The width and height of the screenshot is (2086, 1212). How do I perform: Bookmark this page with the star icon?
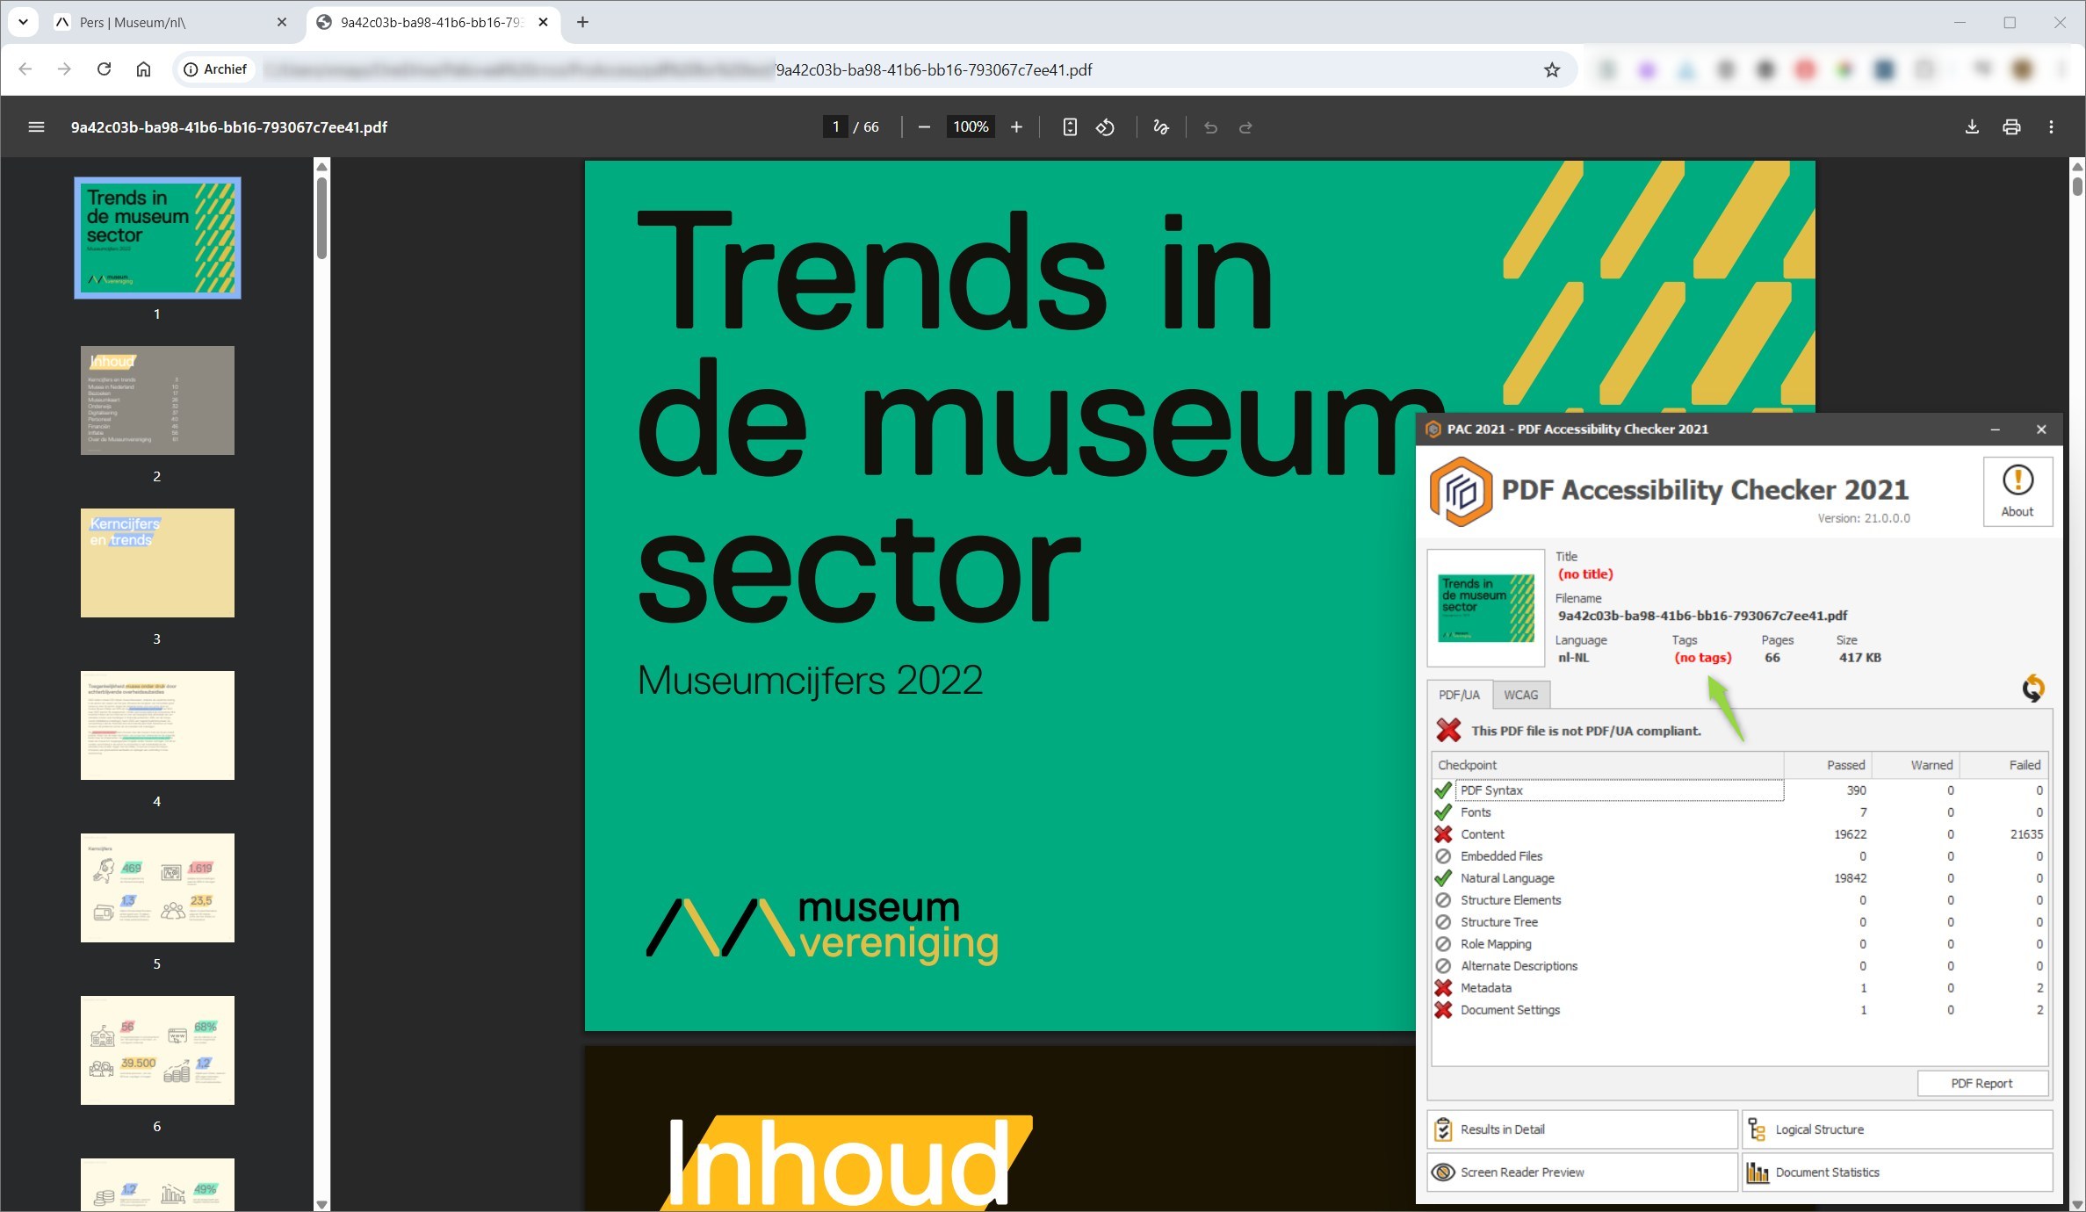pyautogui.click(x=1552, y=69)
